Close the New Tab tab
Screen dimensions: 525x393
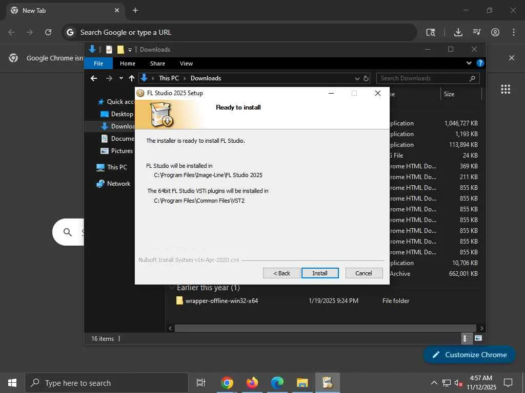pos(116,10)
